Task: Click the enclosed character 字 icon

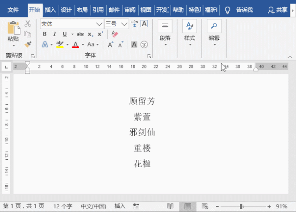Action: pyautogui.click(x=144, y=45)
